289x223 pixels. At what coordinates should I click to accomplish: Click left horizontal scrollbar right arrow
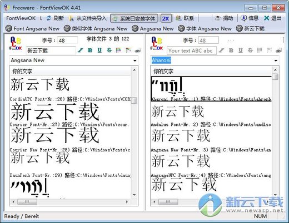(x=127, y=202)
